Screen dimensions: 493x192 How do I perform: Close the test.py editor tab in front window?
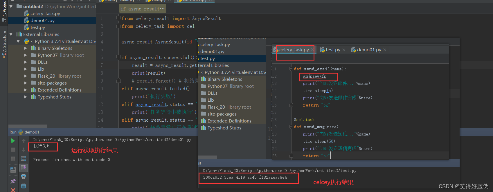pos(344,50)
